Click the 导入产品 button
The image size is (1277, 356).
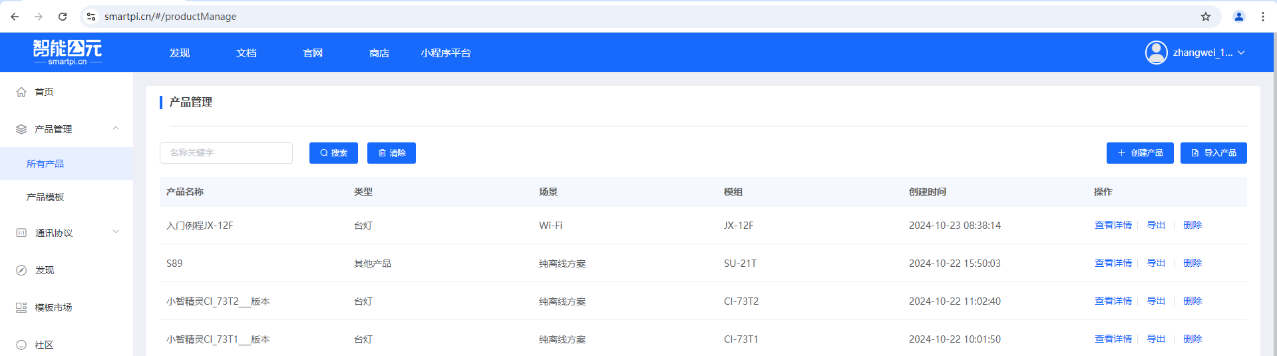tap(1214, 153)
